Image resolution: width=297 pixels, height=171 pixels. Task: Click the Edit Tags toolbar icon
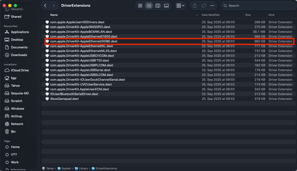tap(204, 6)
